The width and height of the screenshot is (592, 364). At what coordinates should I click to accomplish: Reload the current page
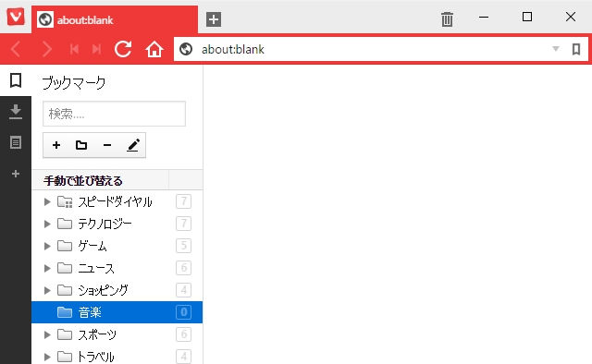123,49
